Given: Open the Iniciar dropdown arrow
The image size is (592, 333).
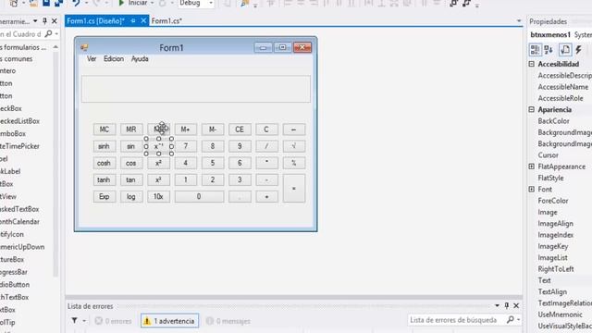Looking at the screenshot, I should (x=152, y=3).
